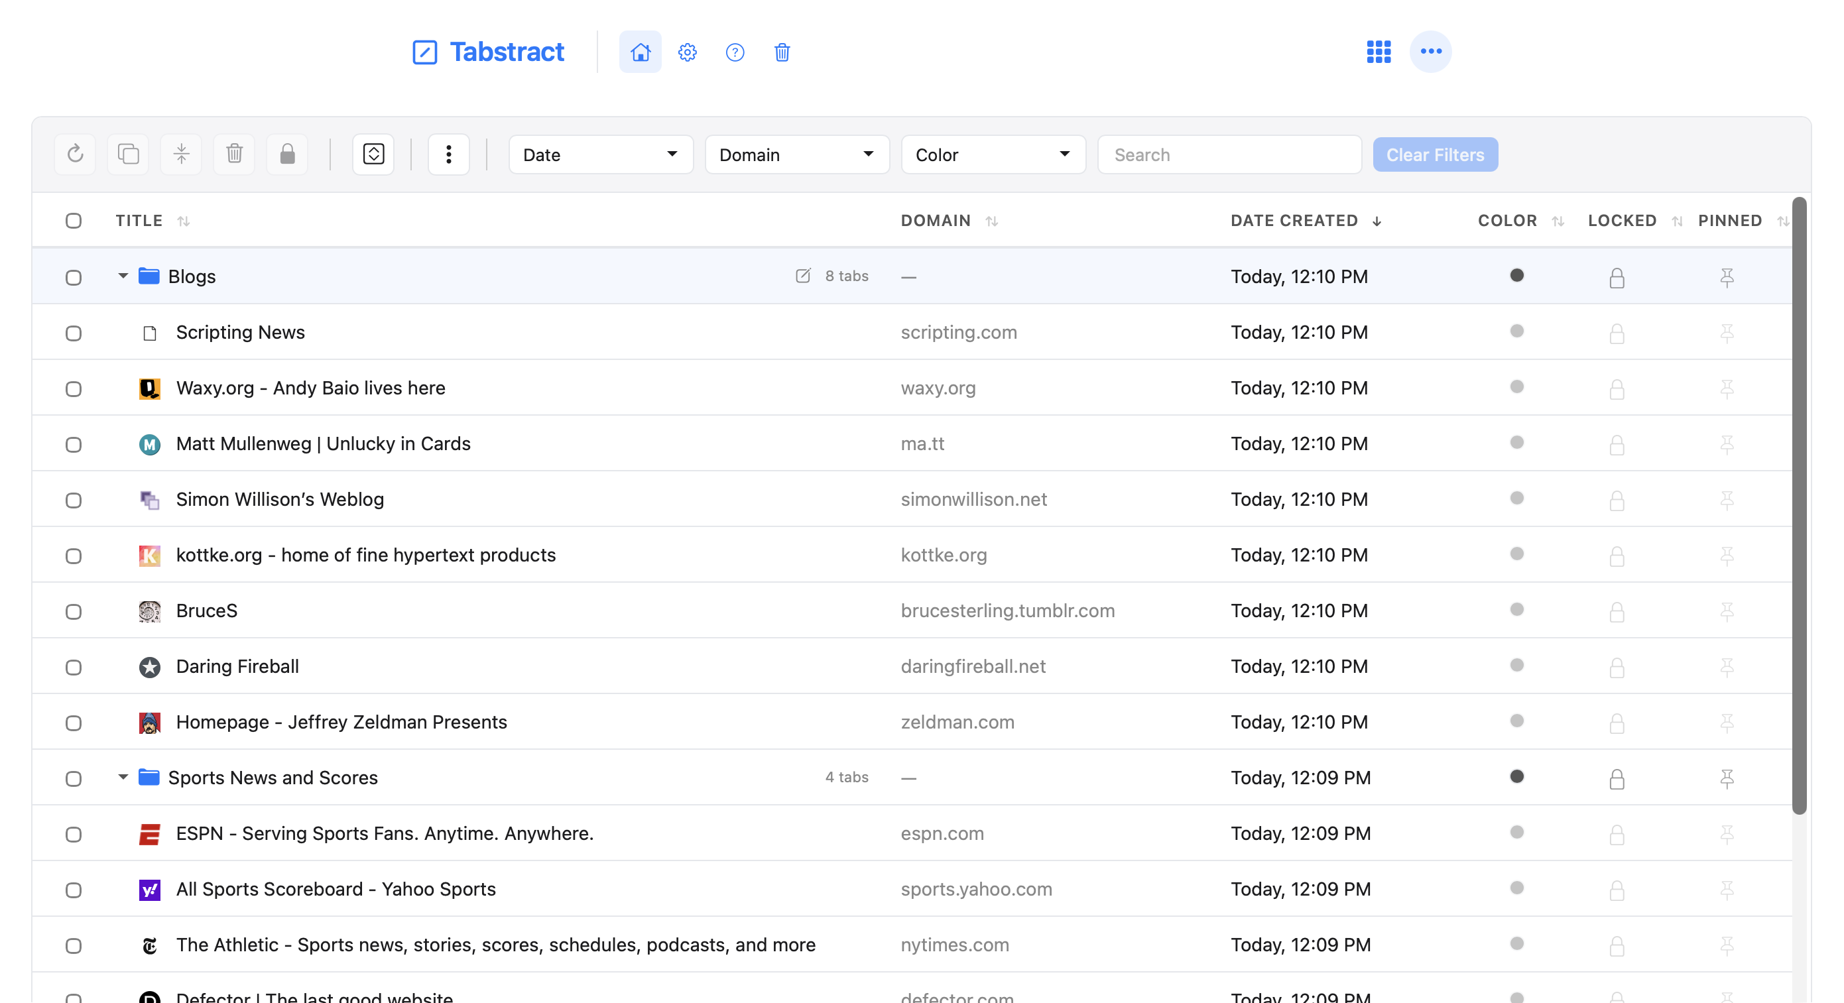The image size is (1844, 1003).
Task: Click the refresh icon in toolbar
Action: (x=75, y=154)
